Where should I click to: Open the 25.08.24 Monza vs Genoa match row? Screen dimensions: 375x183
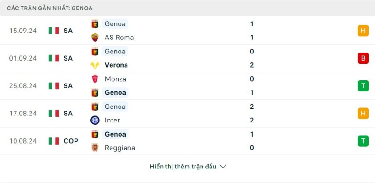pos(187,86)
